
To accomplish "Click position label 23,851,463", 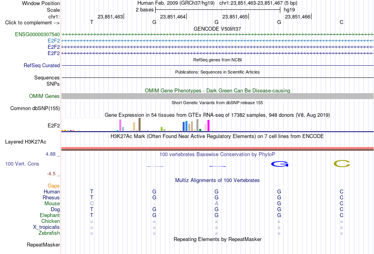I will pyautogui.click(x=110, y=17).
